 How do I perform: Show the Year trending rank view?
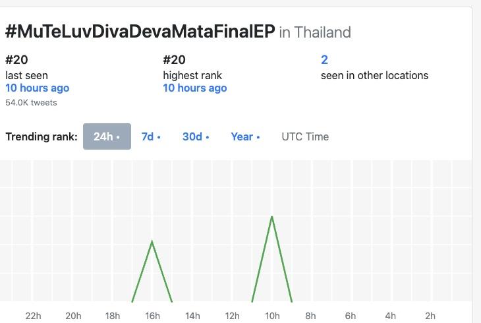coord(245,136)
